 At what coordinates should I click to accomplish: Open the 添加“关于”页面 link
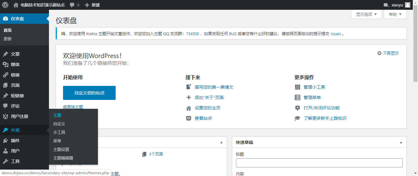(209, 97)
